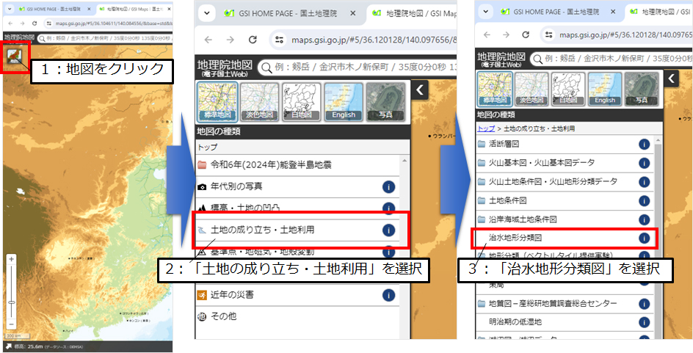Go forward using the middle screenshot's browser arrow
693x353 pixels.
pos(231,40)
